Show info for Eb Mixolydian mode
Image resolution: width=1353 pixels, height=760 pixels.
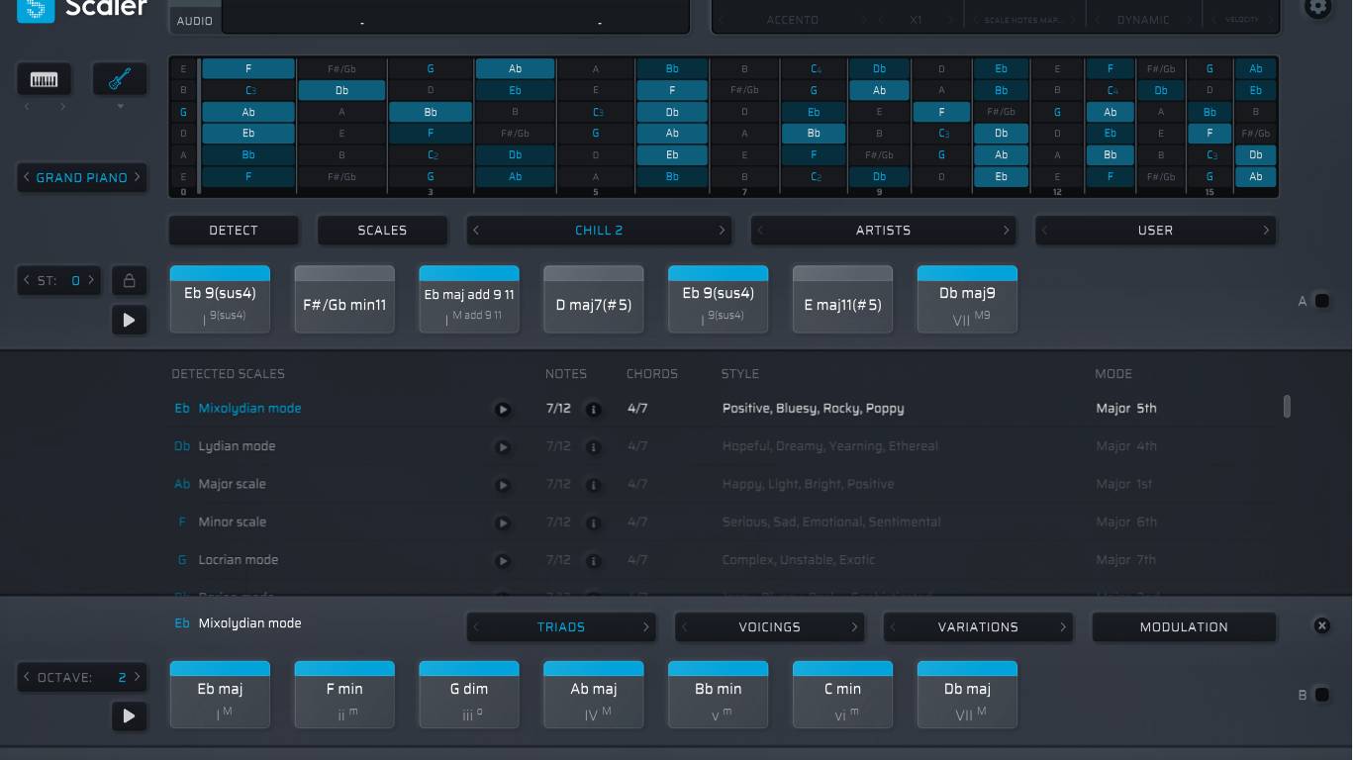(x=593, y=410)
